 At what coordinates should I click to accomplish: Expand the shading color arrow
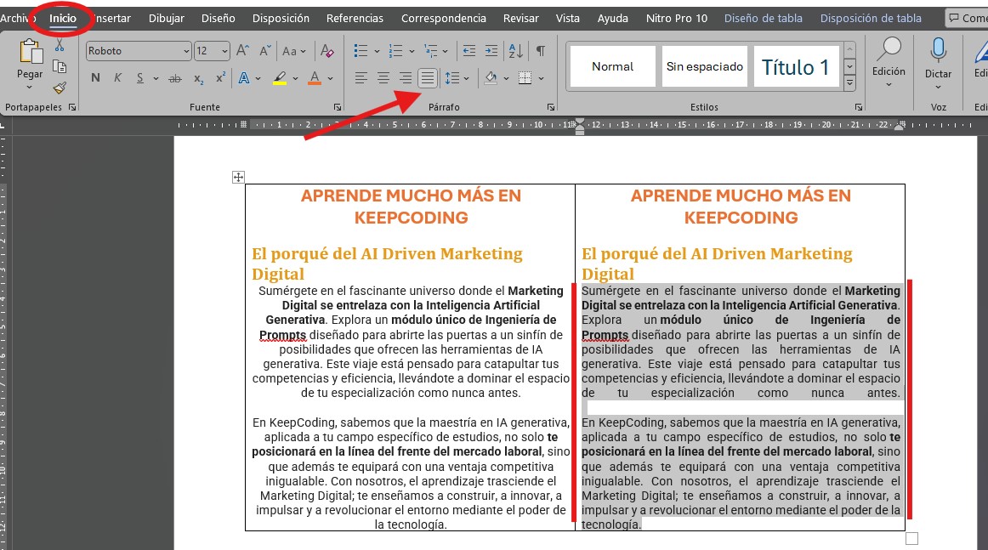coord(506,78)
